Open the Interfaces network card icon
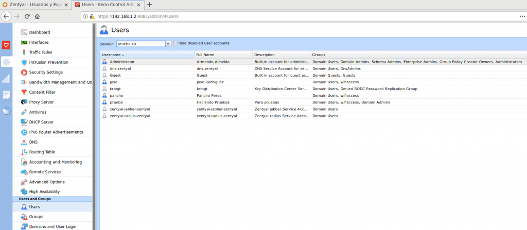 [24, 42]
